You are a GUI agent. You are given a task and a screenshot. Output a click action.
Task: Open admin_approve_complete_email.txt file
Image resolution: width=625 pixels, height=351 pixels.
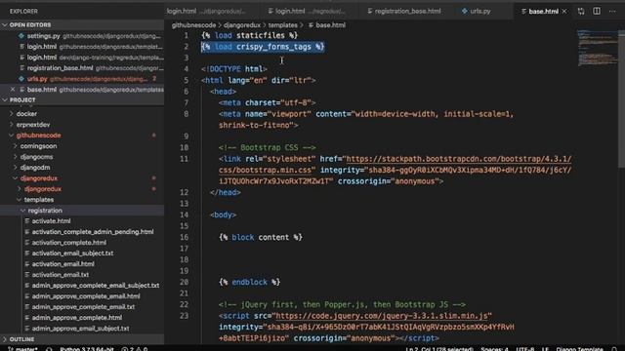click(x=83, y=307)
